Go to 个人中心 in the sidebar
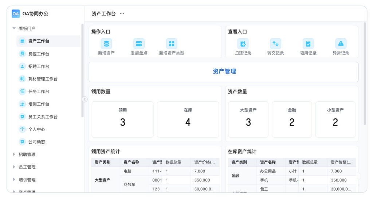Viewport: 373px width, 199px height. click(x=36, y=129)
